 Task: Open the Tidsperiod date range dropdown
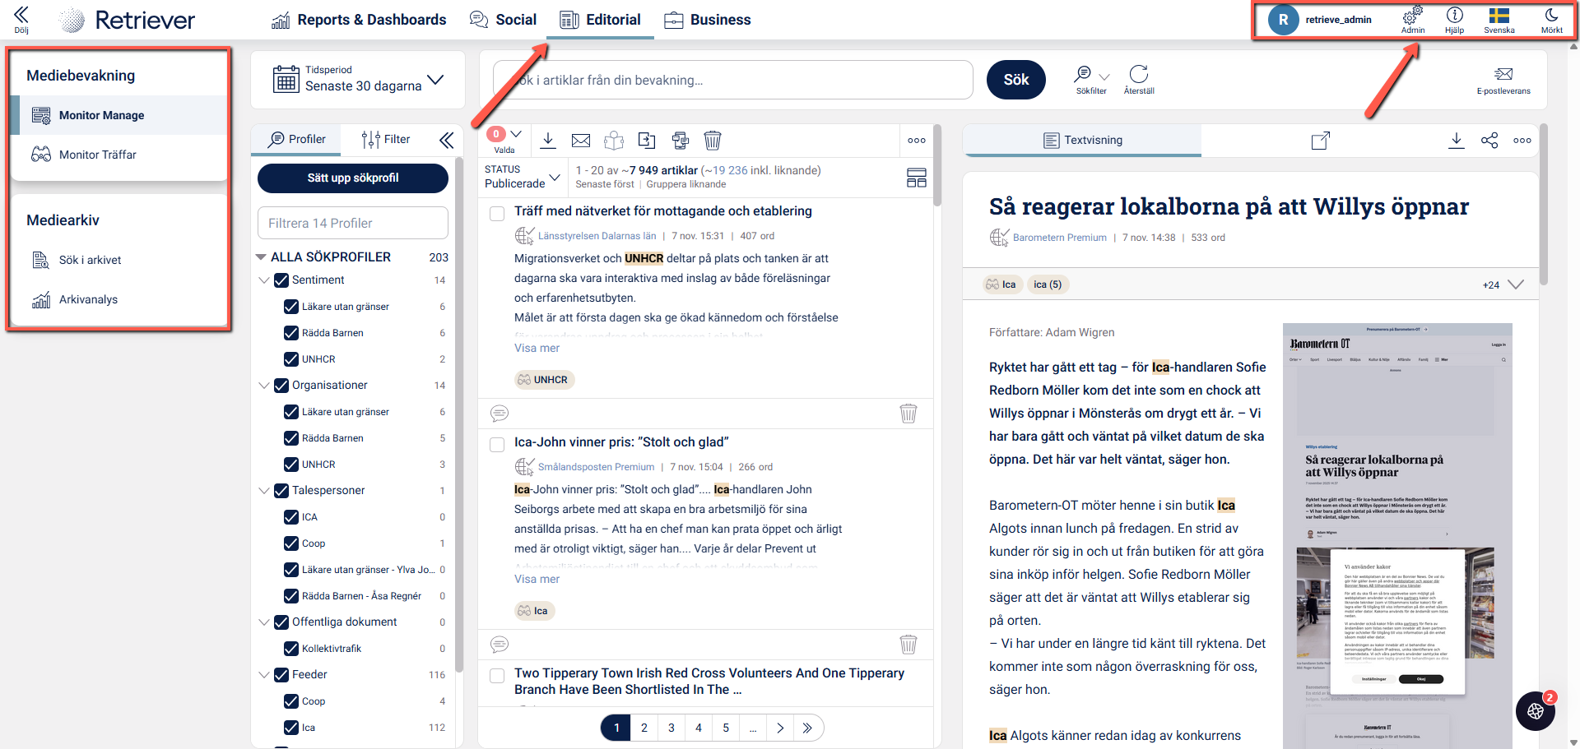[358, 80]
